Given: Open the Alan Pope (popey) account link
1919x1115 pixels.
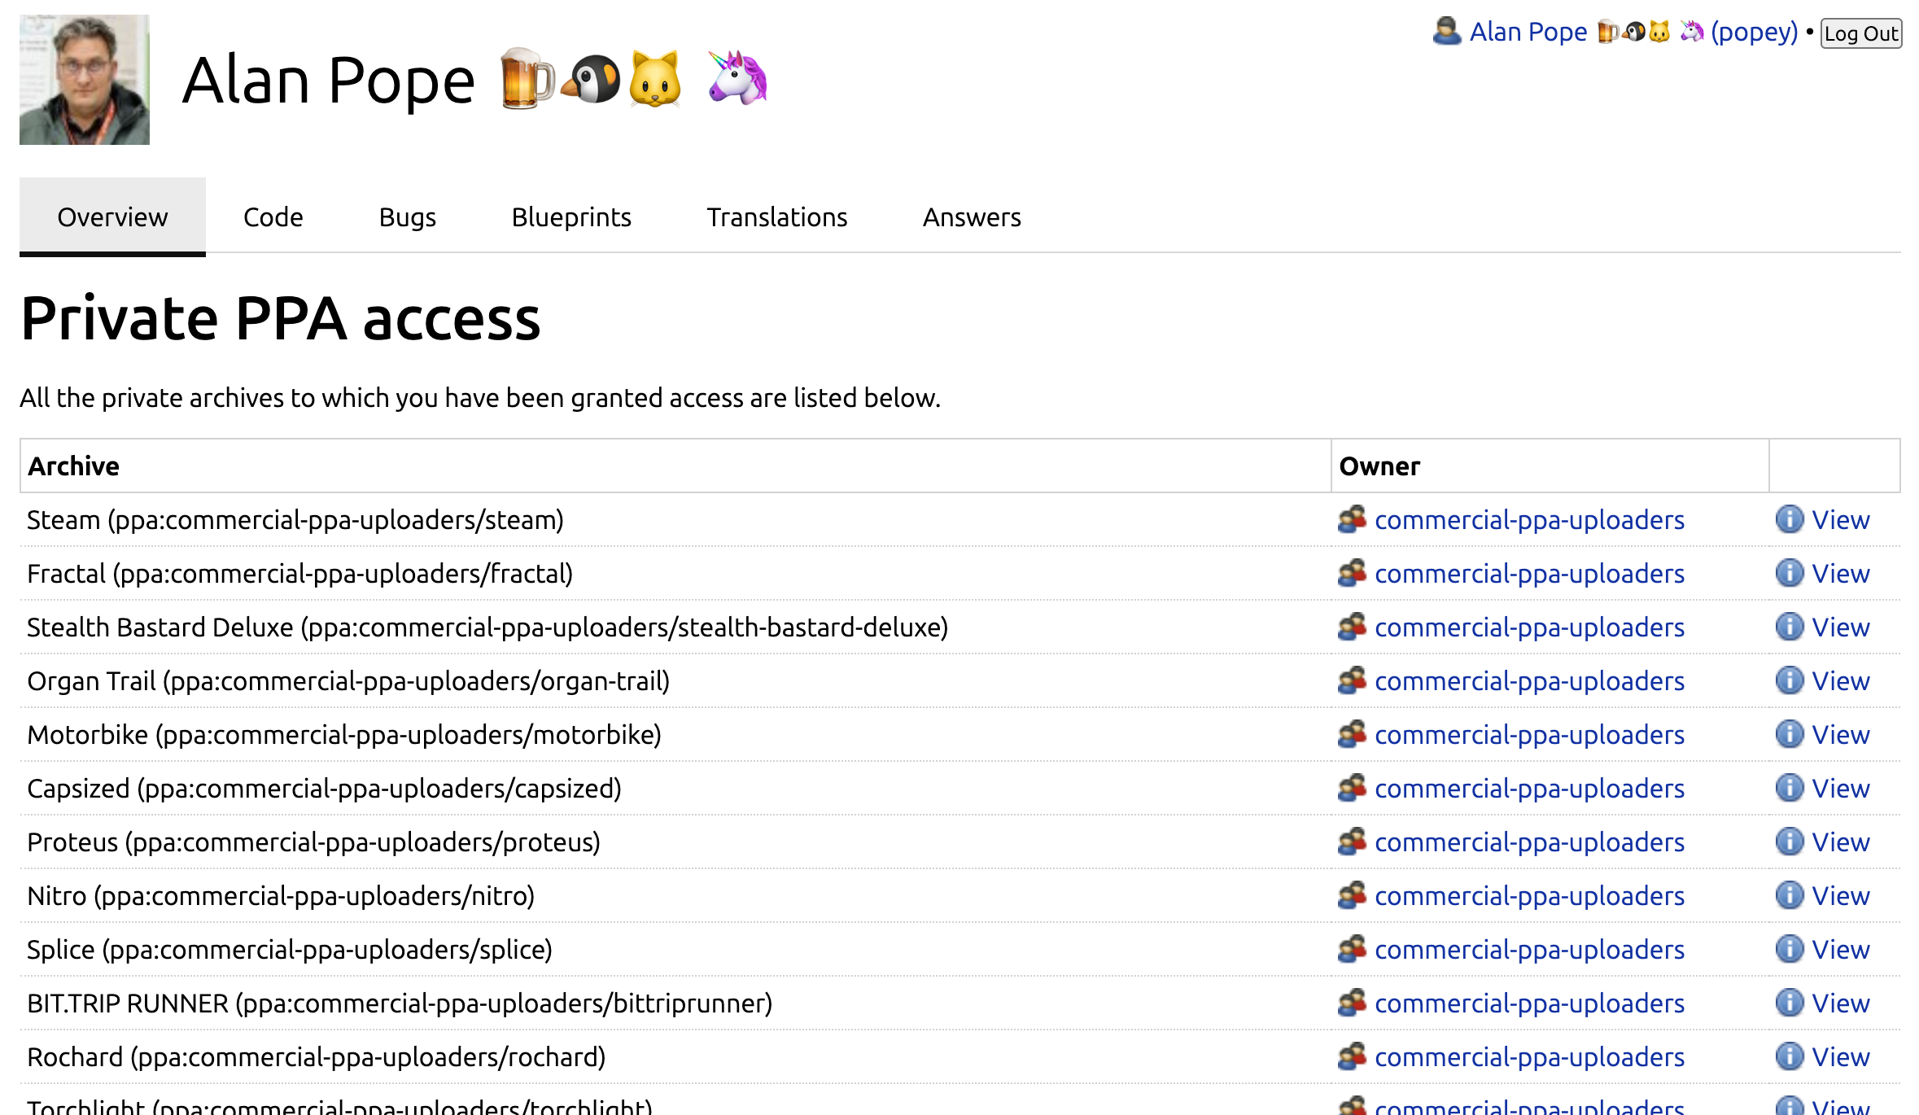Looking at the screenshot, I should pos(1633,32).
